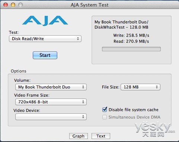Minimize the window using the yellow button
The width and height of the screenshot is (179, 142).
point(13,5)
